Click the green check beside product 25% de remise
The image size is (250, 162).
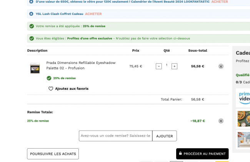[49, 78]
